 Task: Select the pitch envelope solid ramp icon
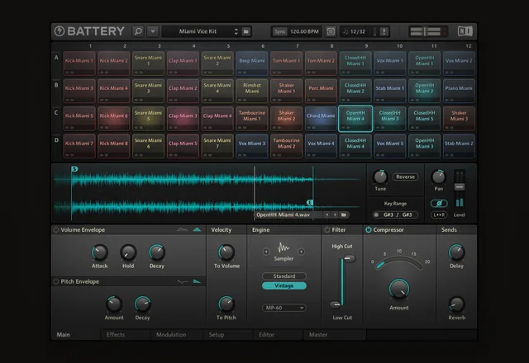click(197, 281)
